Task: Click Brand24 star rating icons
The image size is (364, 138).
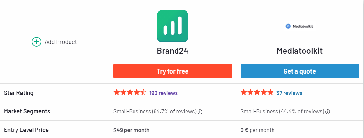Action: (130, 93)
